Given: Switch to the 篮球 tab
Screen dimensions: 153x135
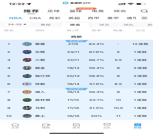Looking at the screenshot, I should (x=76, y=11).
